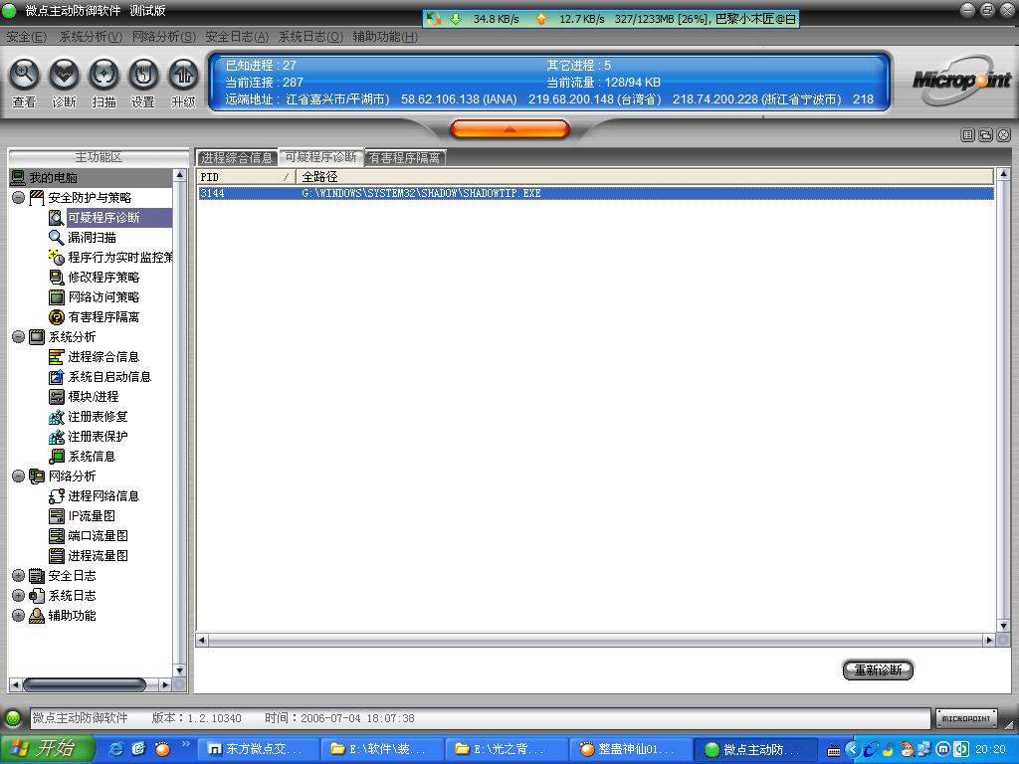Click the 扫描 (Scan) toolbar icon
Image resolution: width=1019 pixels, height=764 pixels.
click(x=103, y=75)
